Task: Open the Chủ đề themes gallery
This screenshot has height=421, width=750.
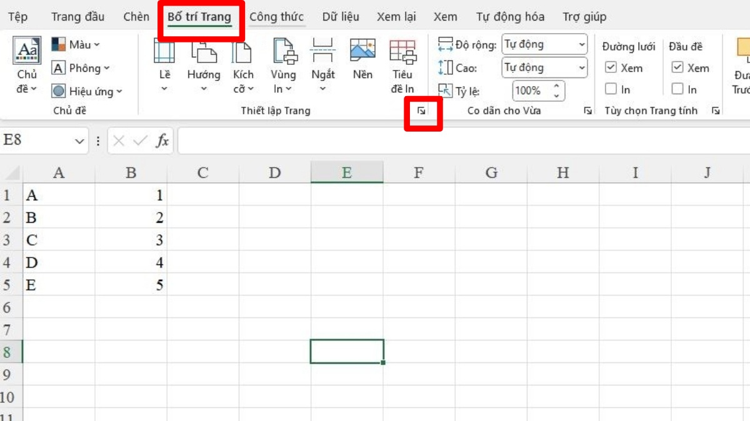Action: (27, 65)
